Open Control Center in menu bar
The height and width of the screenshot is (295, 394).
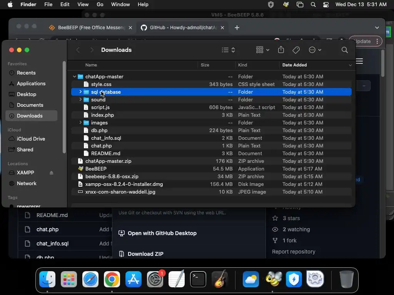(x=326, y=5)
